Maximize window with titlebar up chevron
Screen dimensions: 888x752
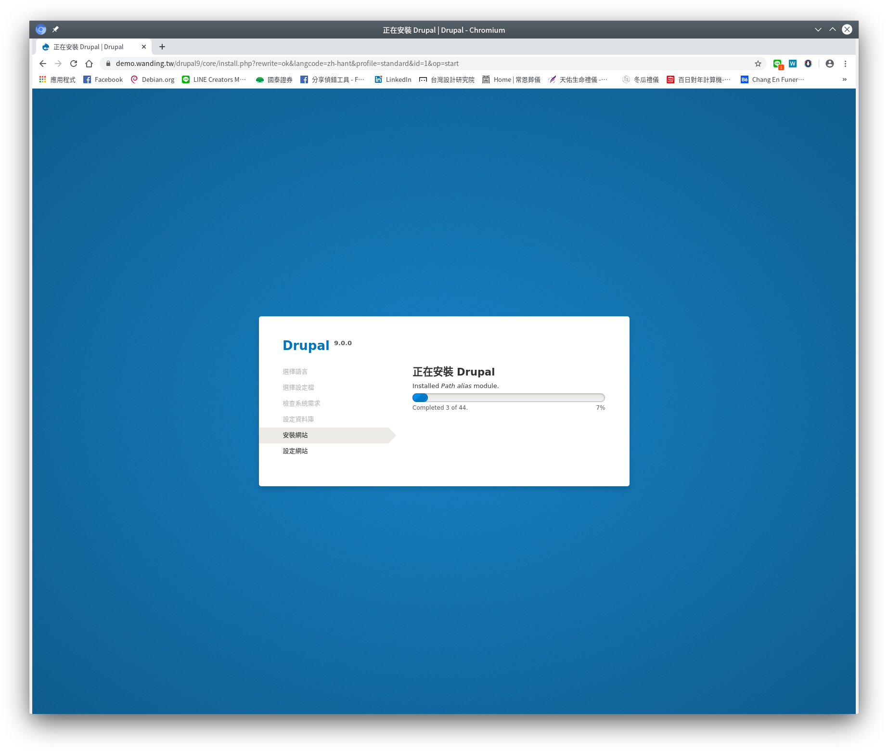[x=833, y=30]
